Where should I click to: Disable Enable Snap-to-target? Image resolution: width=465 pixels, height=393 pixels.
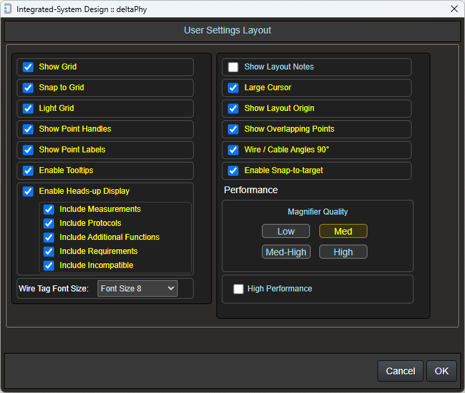click(233, 171)
